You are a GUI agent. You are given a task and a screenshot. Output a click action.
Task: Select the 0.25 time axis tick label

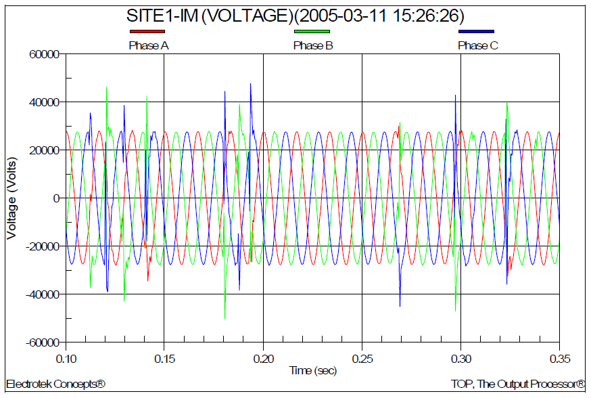tap(362, 357)
